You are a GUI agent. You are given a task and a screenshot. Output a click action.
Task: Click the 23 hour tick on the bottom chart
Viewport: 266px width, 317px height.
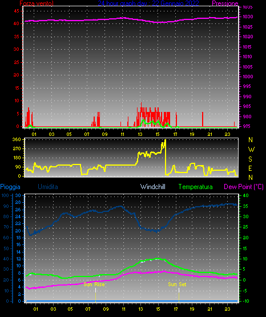click(x=228, y=309)
